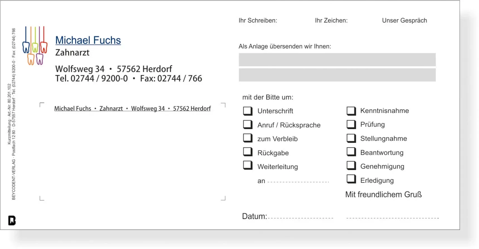Viewport: 479px width, 249px height.
Task: Enable the zum Verbleib checkbox
Action: 247,138
